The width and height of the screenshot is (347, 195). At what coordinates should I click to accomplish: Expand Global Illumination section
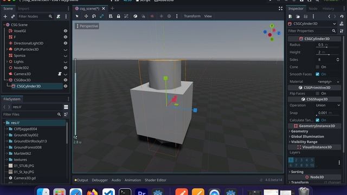click(x=307, y=136)
